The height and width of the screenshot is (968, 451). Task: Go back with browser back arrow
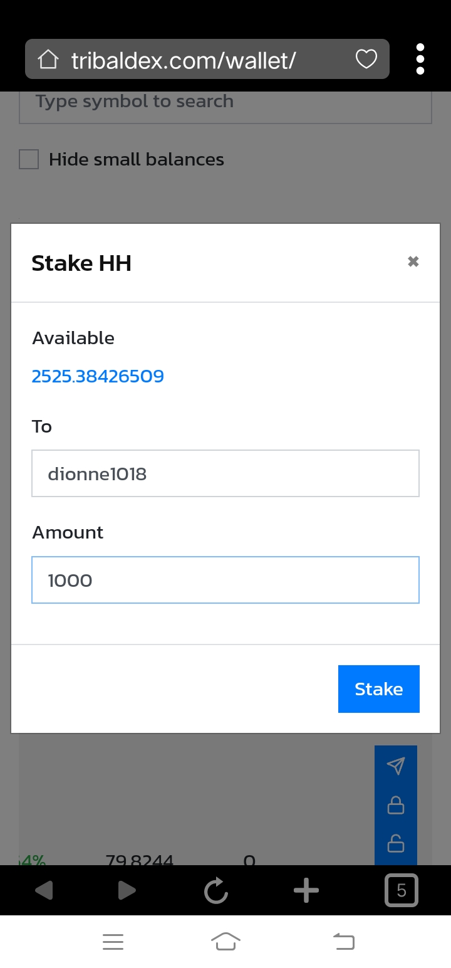click(44, 890)
